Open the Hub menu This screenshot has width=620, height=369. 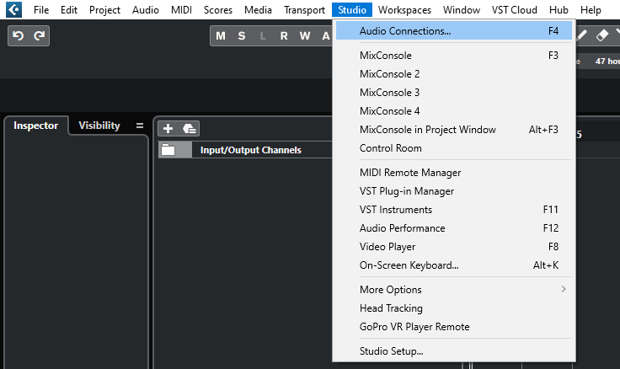click(x=559, y=10)
